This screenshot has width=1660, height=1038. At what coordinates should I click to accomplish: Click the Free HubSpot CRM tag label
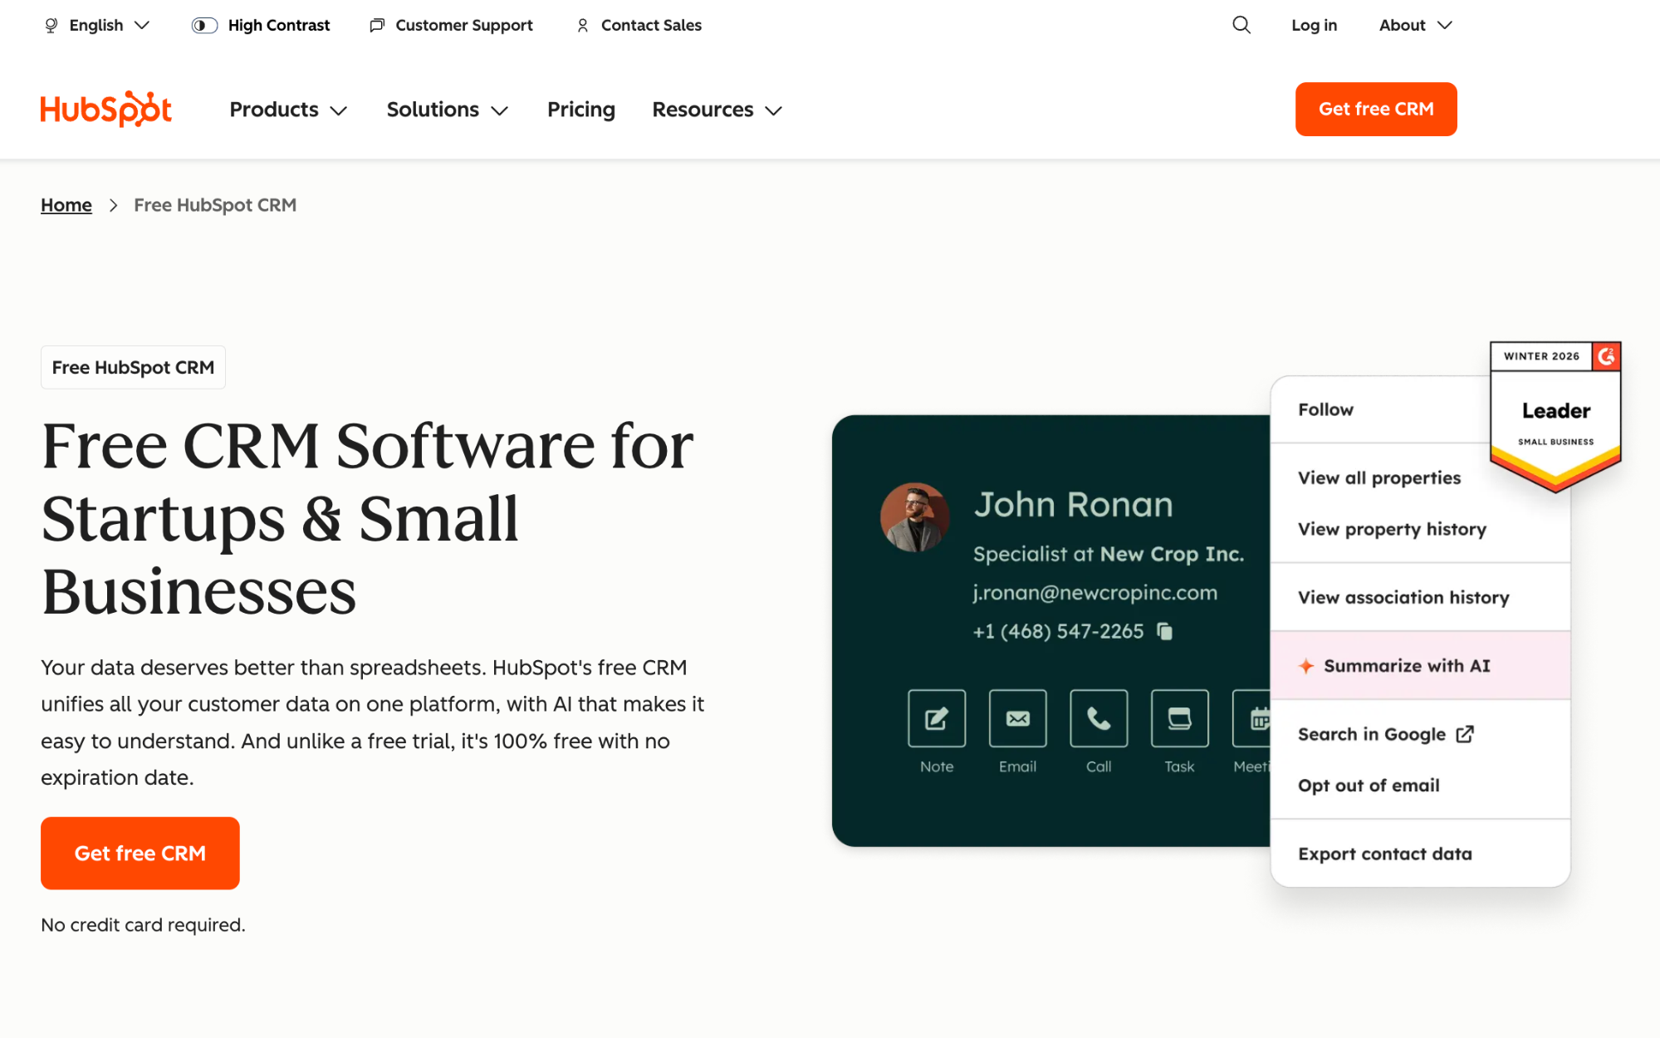coord(133,367)
